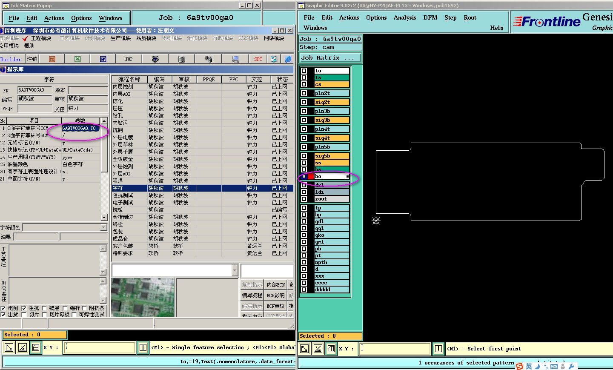This screenshot has height=370, width=613.
Task: Toggle visibility box of the 'to' layer
Action: [x=304, y=71]
